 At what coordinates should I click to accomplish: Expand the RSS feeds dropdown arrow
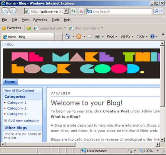click(84, 37)
